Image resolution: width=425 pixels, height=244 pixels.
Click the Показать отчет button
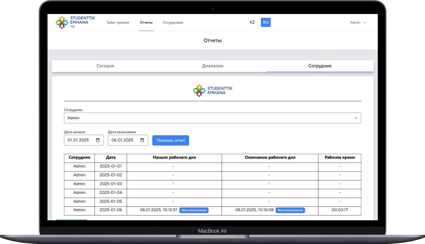[x=170, y=140]
